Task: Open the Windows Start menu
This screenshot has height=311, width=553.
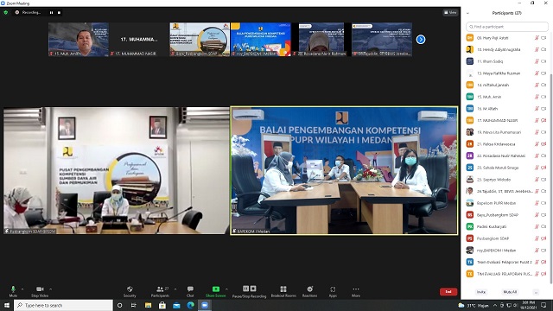Action: coord(7,305)
